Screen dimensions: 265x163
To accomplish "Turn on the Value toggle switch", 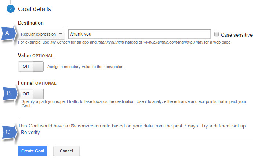I will [31, 67].
